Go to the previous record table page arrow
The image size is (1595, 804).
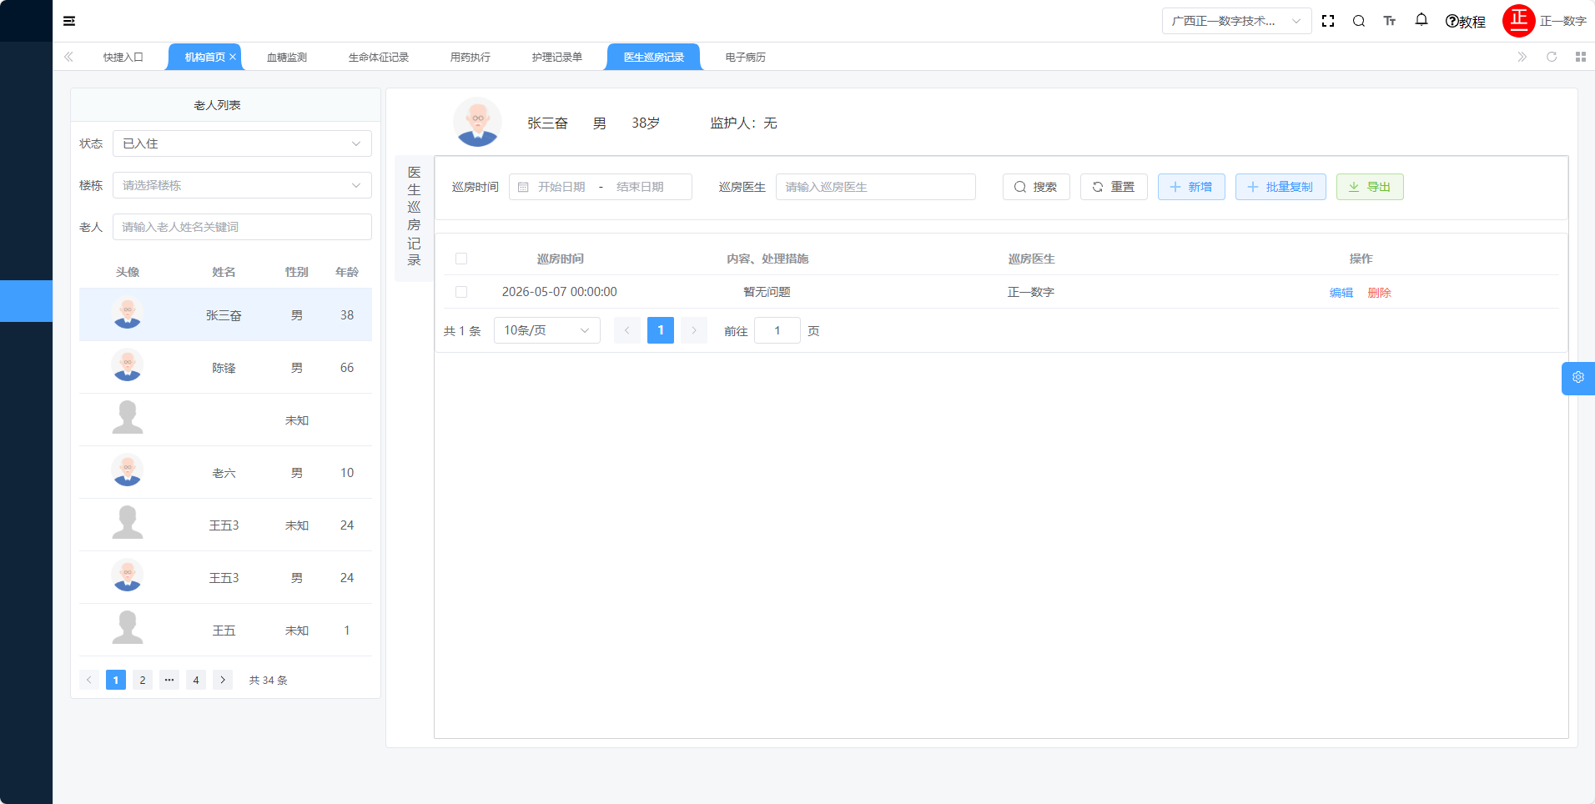(627, 330)
